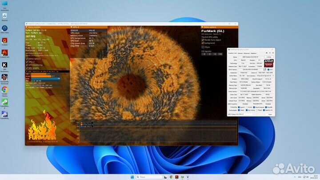The width and height of the screenshot is (320, 180).
Task: Show hidden icons in system tray
Action: (295, 177)
